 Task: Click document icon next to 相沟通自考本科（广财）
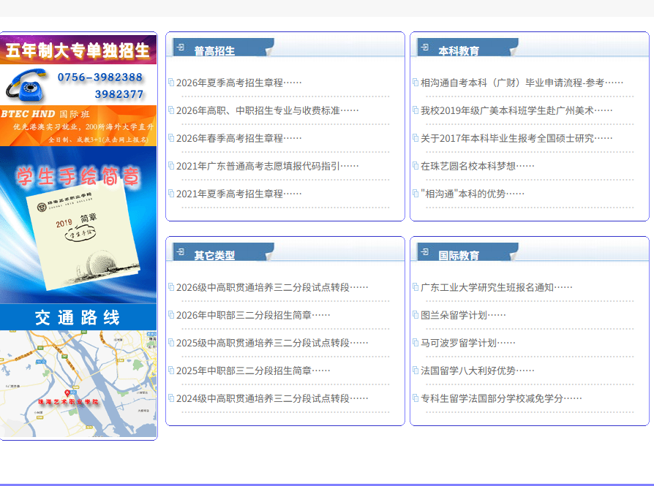tap(416, 82)
